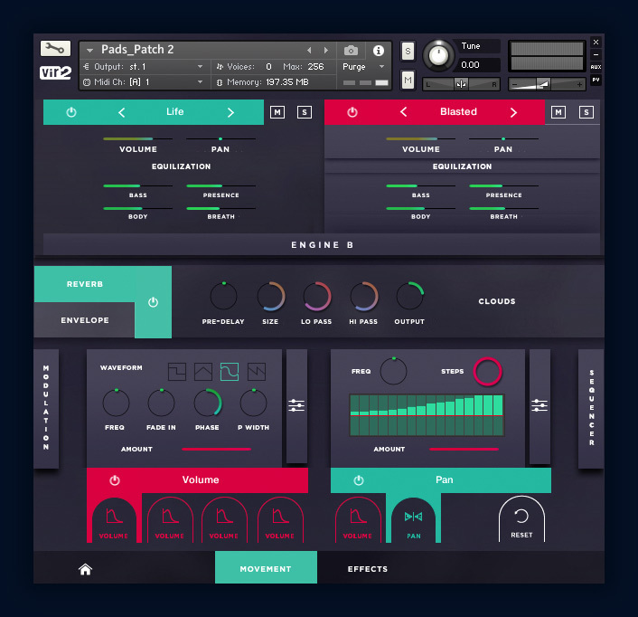Open the Effects tab
The image size is (638, 617).
tap(368, 569)
